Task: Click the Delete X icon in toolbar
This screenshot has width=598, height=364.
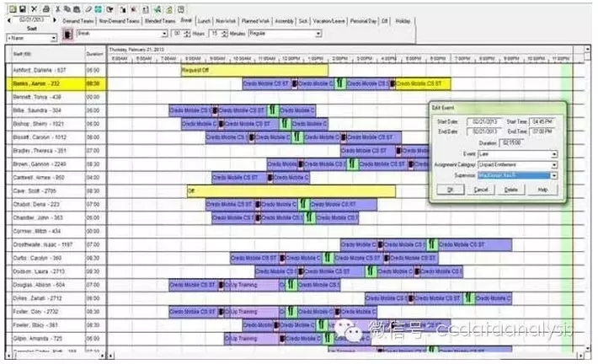Action: pyautogui.click(x=34, y=8)
